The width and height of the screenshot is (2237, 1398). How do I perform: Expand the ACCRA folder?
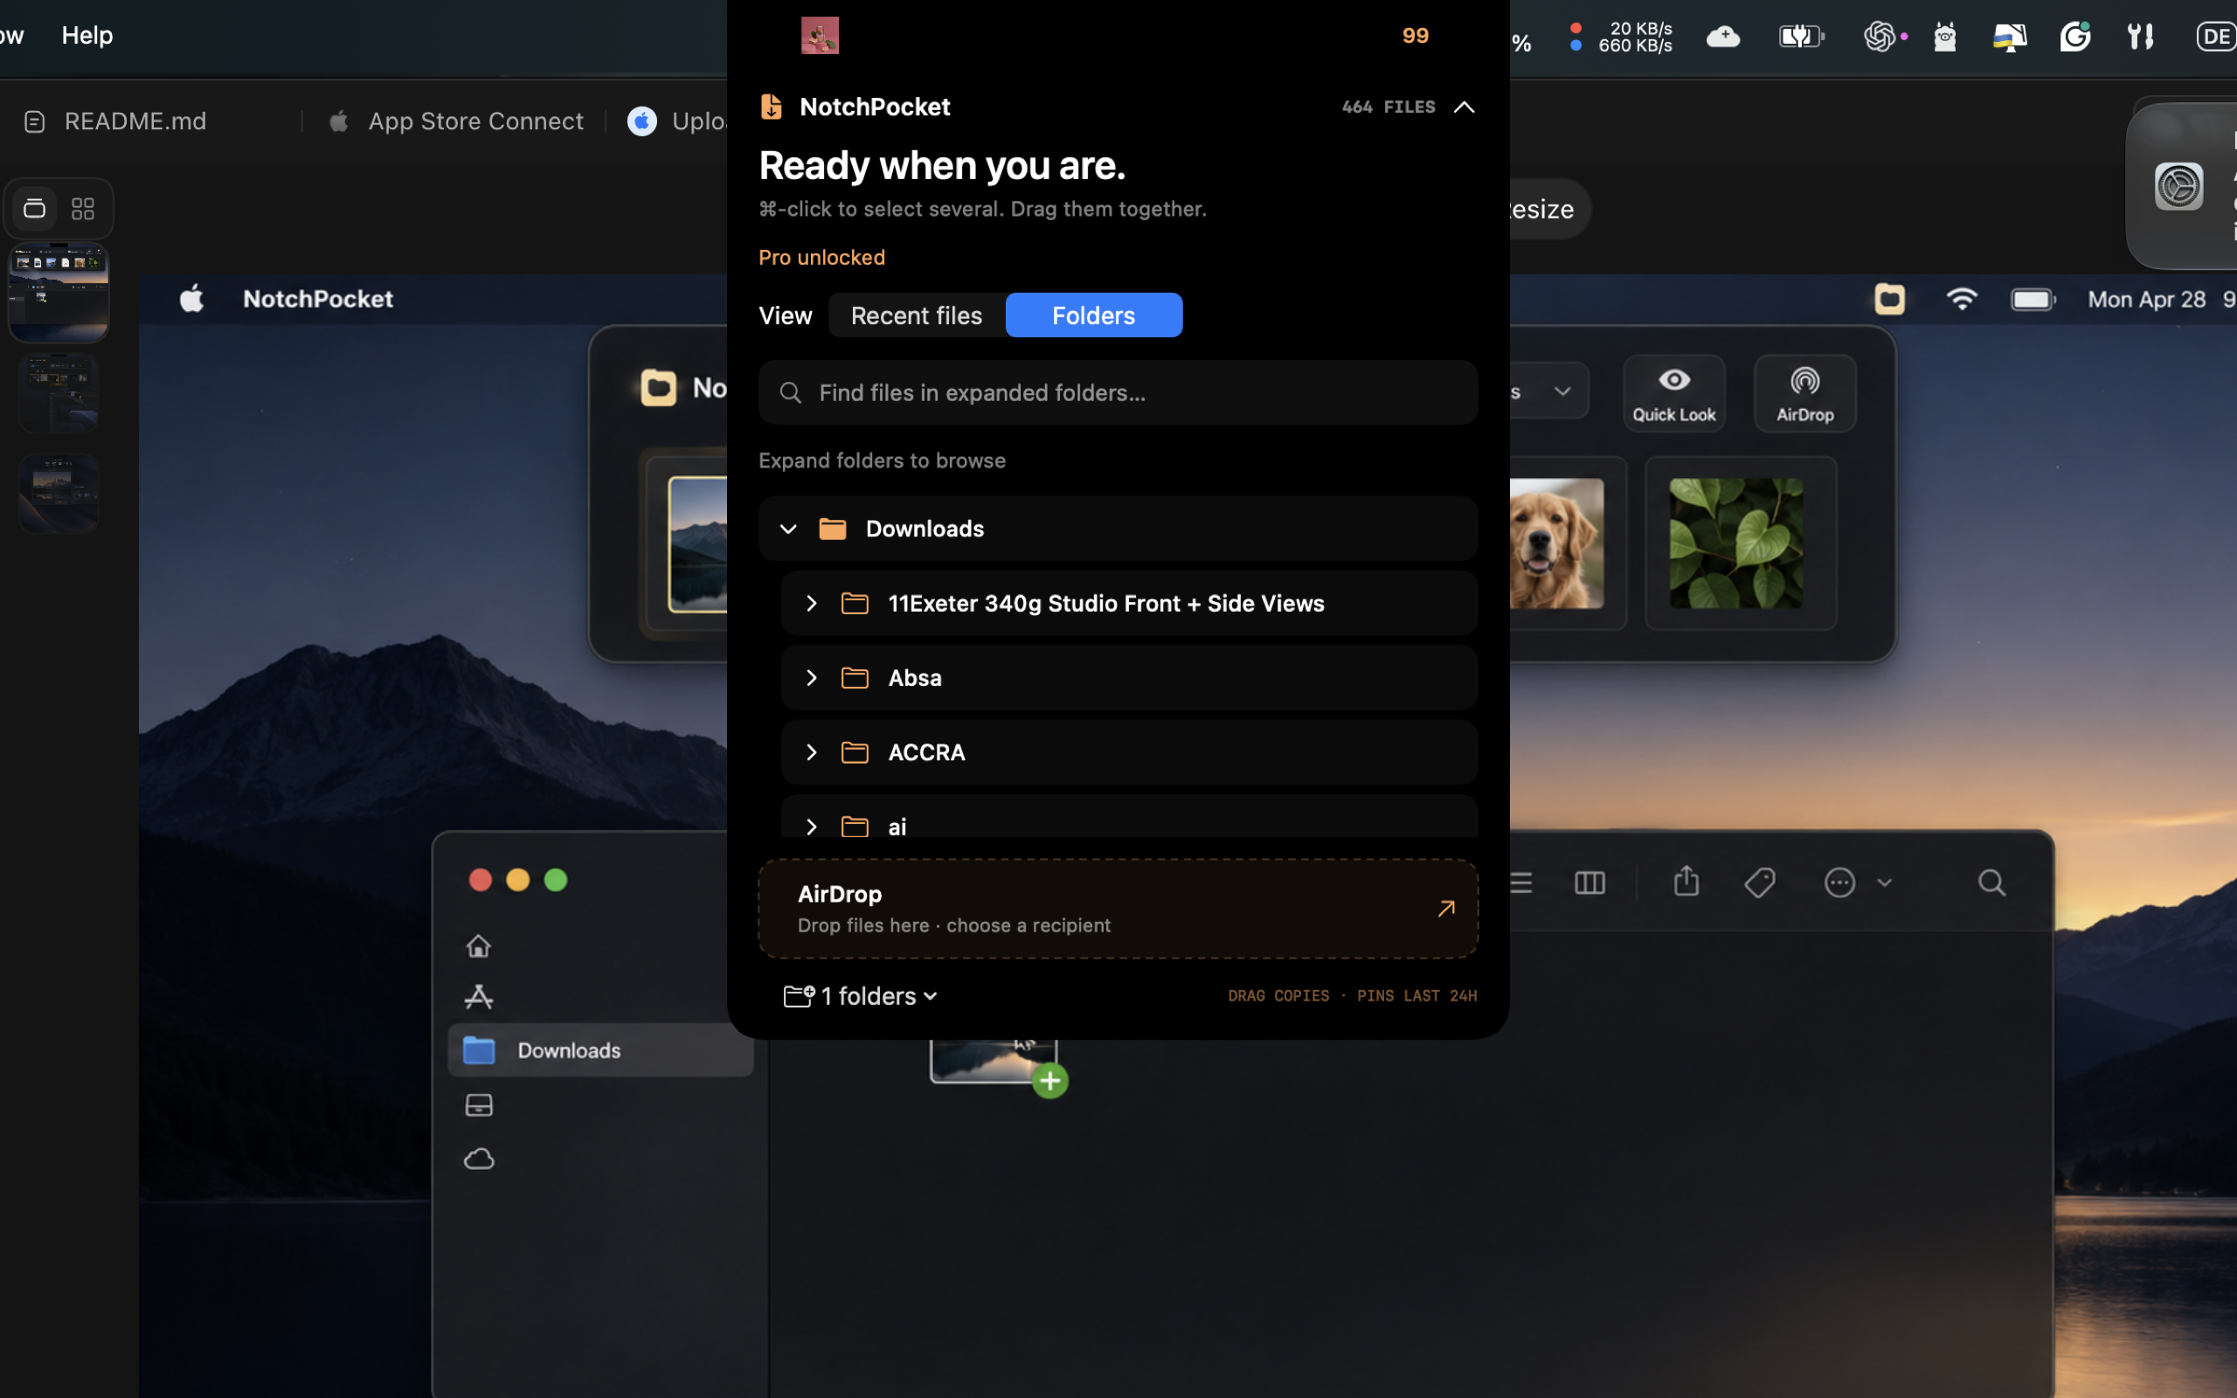[x=811, y=752]
